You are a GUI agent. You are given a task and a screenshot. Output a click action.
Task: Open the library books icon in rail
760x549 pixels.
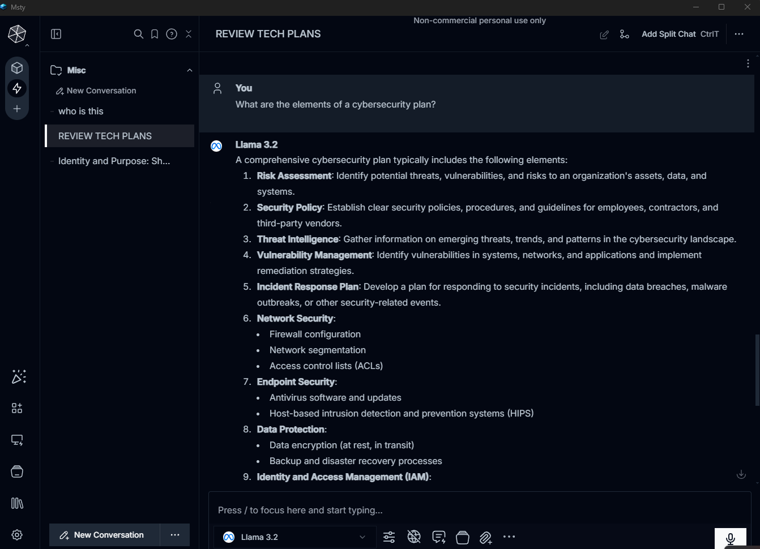pyautogui.click(x=17, y=503)
